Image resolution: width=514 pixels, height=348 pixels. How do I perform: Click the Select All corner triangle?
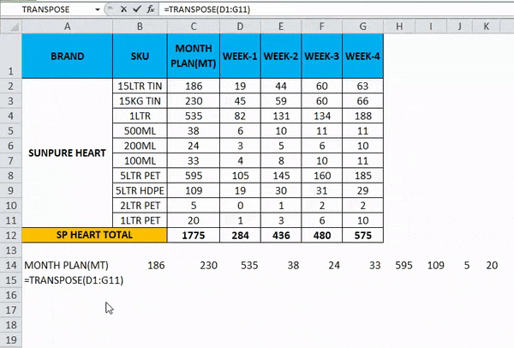(x=11, y=27)
